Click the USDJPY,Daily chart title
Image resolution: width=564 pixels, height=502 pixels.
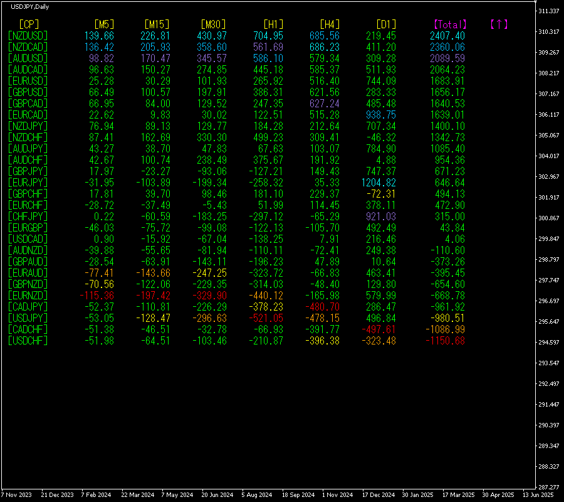pyautogui.click(x=30, y=7)
